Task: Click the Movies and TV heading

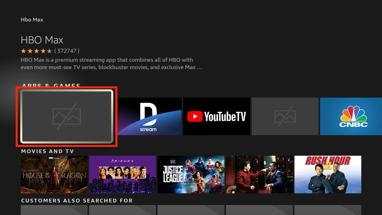Action: (47, 151)
